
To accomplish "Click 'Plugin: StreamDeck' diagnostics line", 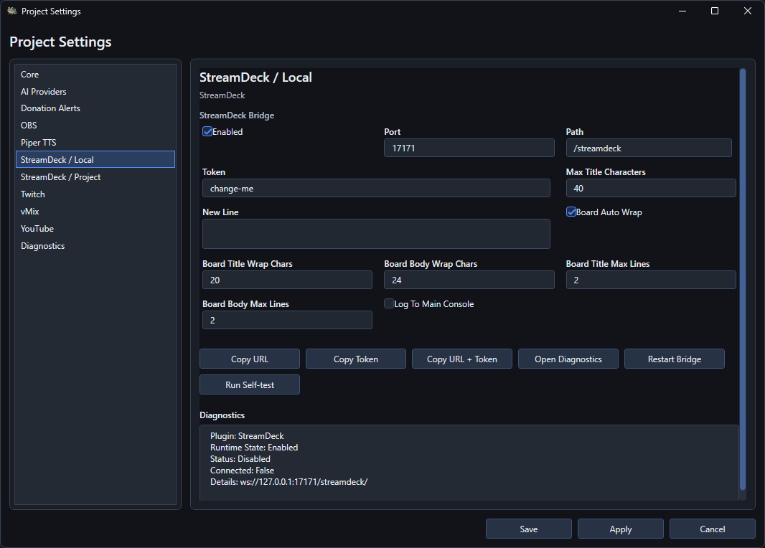I will click(247, 436).
